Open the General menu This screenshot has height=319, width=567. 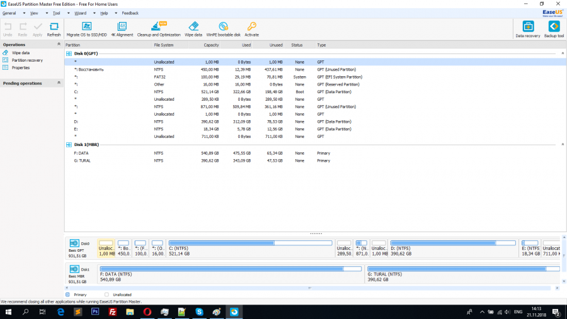(x=9, y=13)
